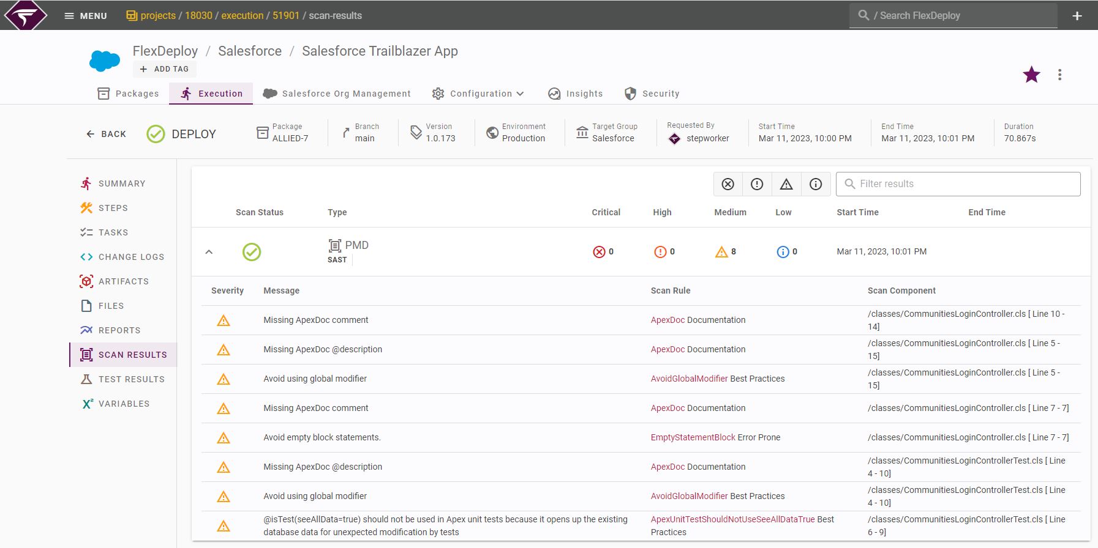Click the SAST label under PMD

coord(337,260)
